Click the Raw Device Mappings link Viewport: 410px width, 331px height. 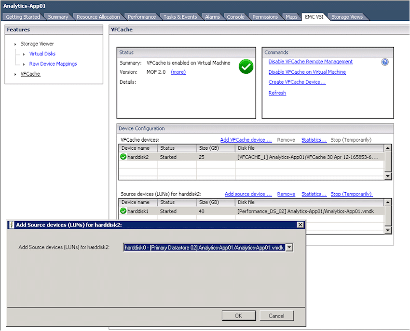tap(53, 64)
